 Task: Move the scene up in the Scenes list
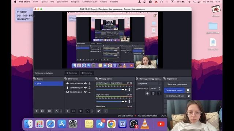pyautogui.click(x=57, y=111)
